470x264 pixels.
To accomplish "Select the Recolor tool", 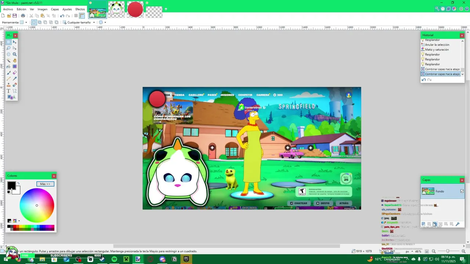I will point(15,85).
